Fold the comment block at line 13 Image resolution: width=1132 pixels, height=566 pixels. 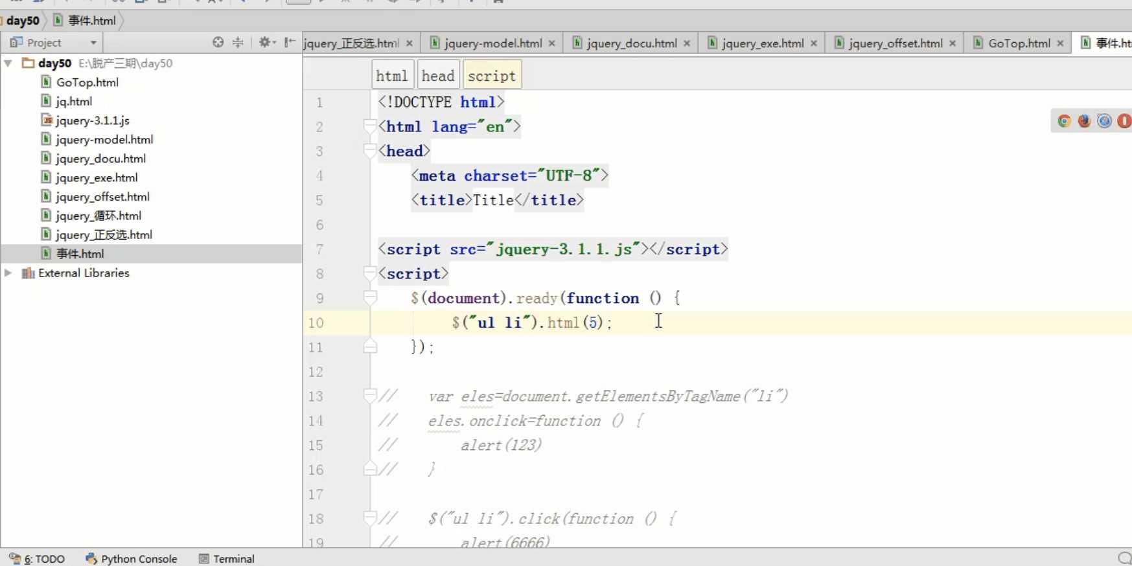[x=370, y=396]
